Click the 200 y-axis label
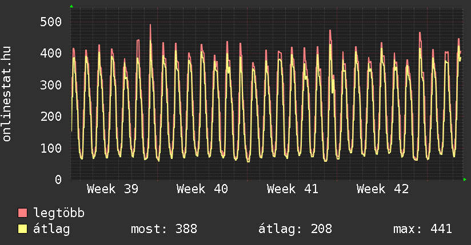The width and height of the screenshot is (471, 245). click(x=51, y=116)
